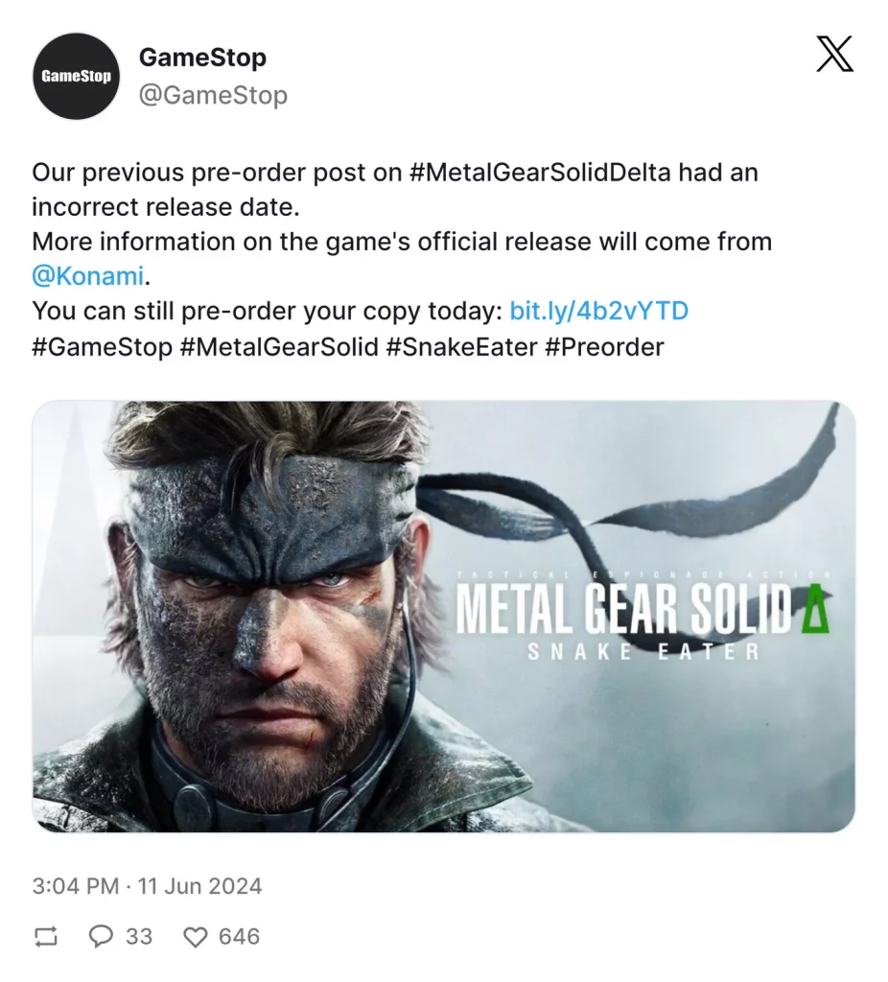This screenshot has height=982, width=888.
Task: Follow the bit.ly/4b2vYTD pre-order link
Action: (598, 311)
